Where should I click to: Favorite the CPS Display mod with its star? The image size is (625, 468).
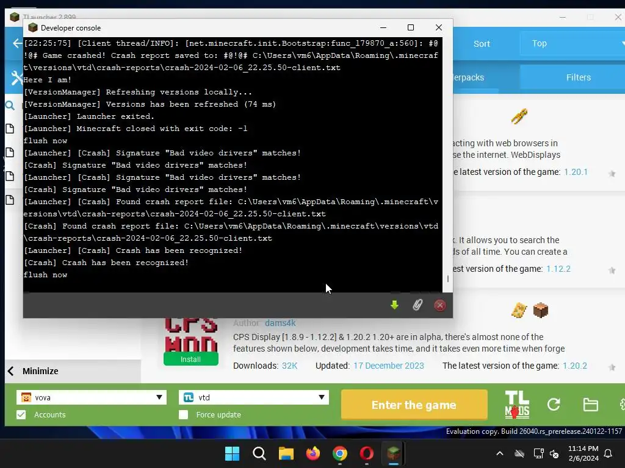point(612,367)
